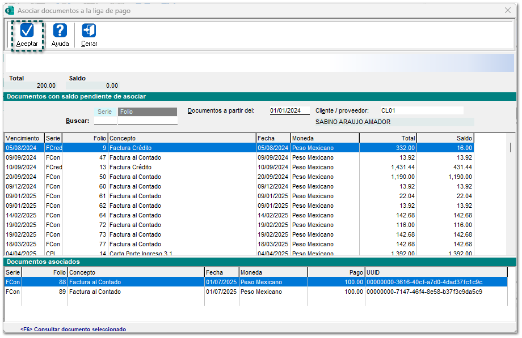Select the Folio search tab
Viewport: 522px width, 338px height.
pyautogui.click(x=147, y=112)
